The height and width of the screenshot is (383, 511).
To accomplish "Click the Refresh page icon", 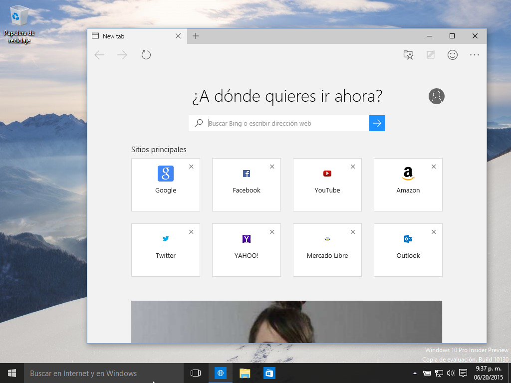I will (146, 55).
